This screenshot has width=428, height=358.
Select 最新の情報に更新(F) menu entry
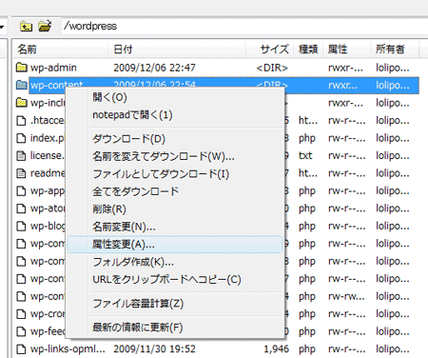click(175, 328)
